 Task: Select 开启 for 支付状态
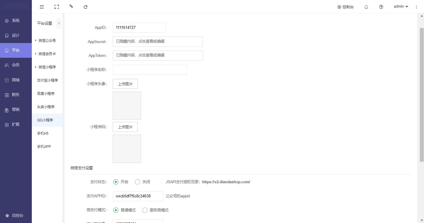point(116,182)
